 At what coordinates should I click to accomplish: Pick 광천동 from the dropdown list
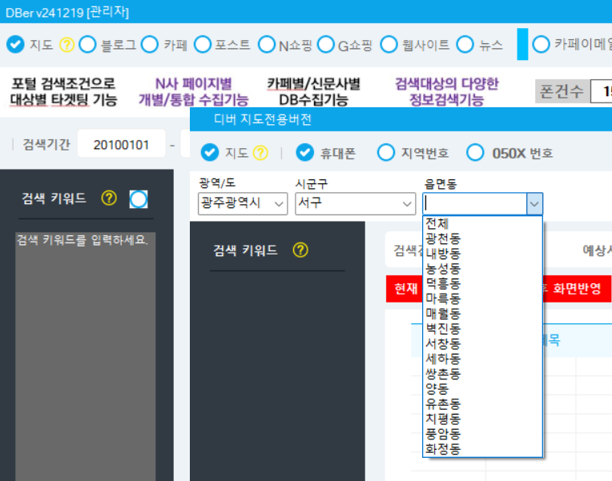(x=443, y=238)
